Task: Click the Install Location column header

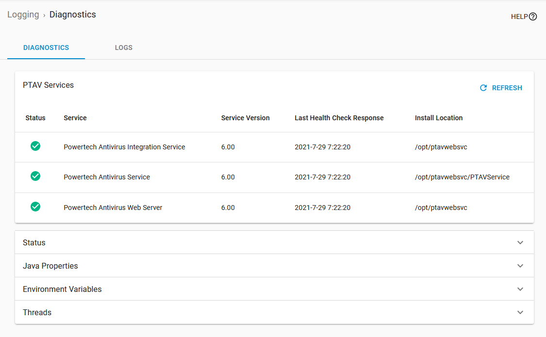Action: pos(438,118)
